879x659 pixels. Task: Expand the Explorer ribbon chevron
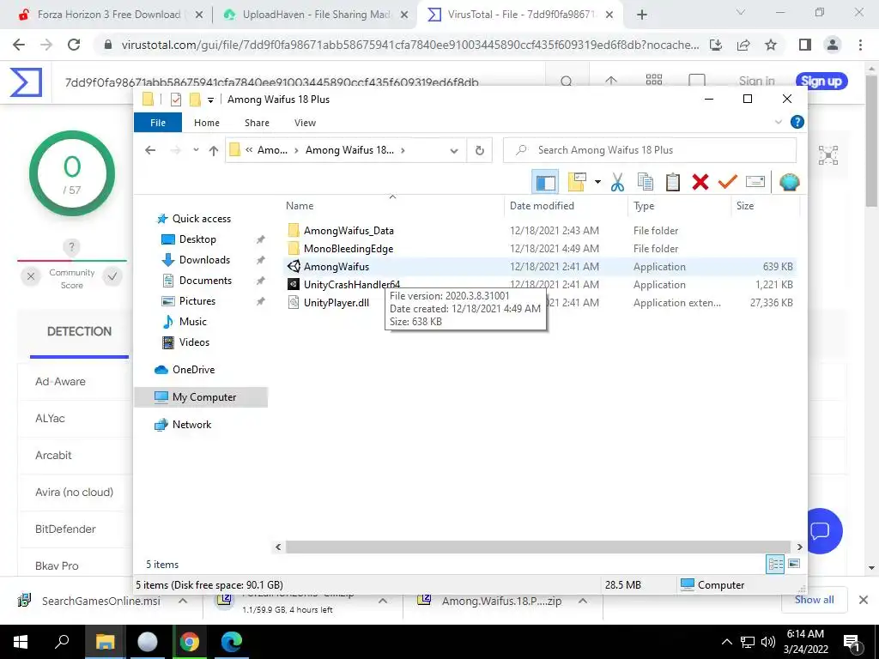[778, 122]
